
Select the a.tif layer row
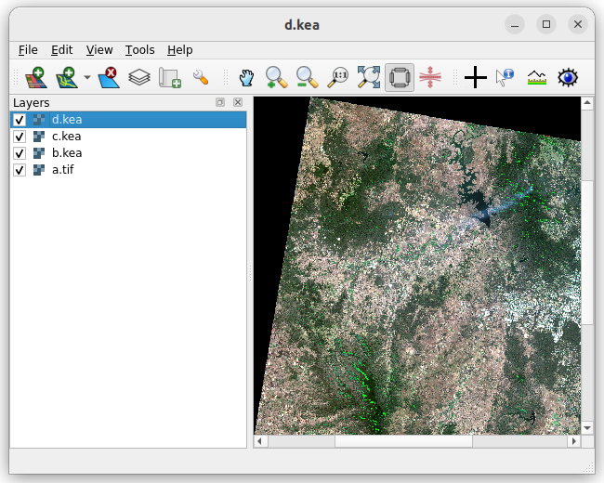(x=128, y=170)
